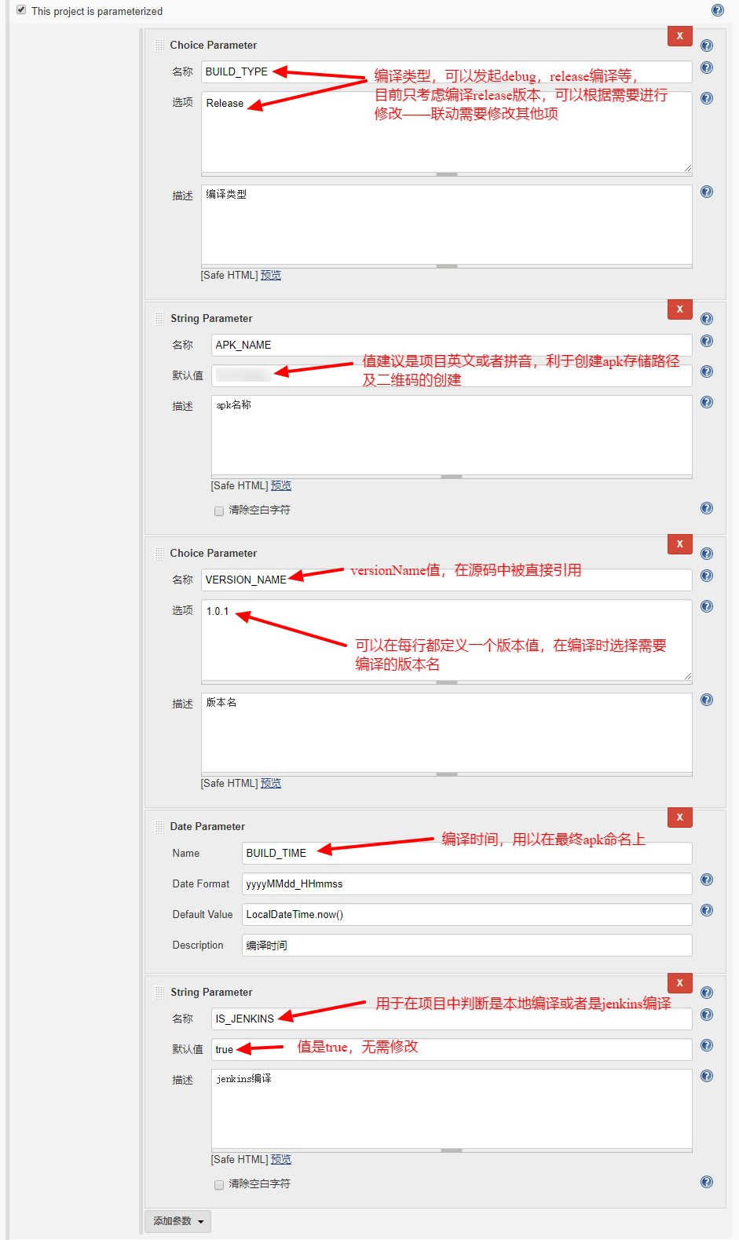Screen dimensions: 739x1240
Task: Open help for Date Format field
Action: 707,880
